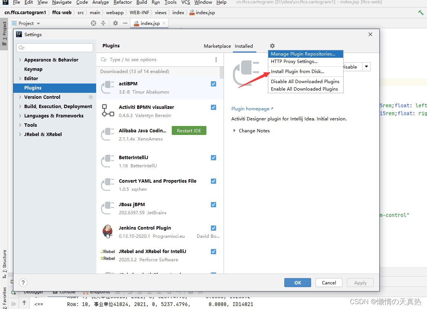
Task: Toggle the BetterIntelliJ plugin checkbox
Action: (213, 158)
